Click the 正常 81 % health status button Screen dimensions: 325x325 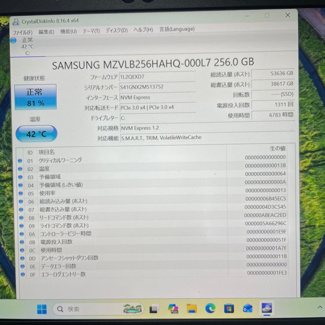tap(36, 97)
